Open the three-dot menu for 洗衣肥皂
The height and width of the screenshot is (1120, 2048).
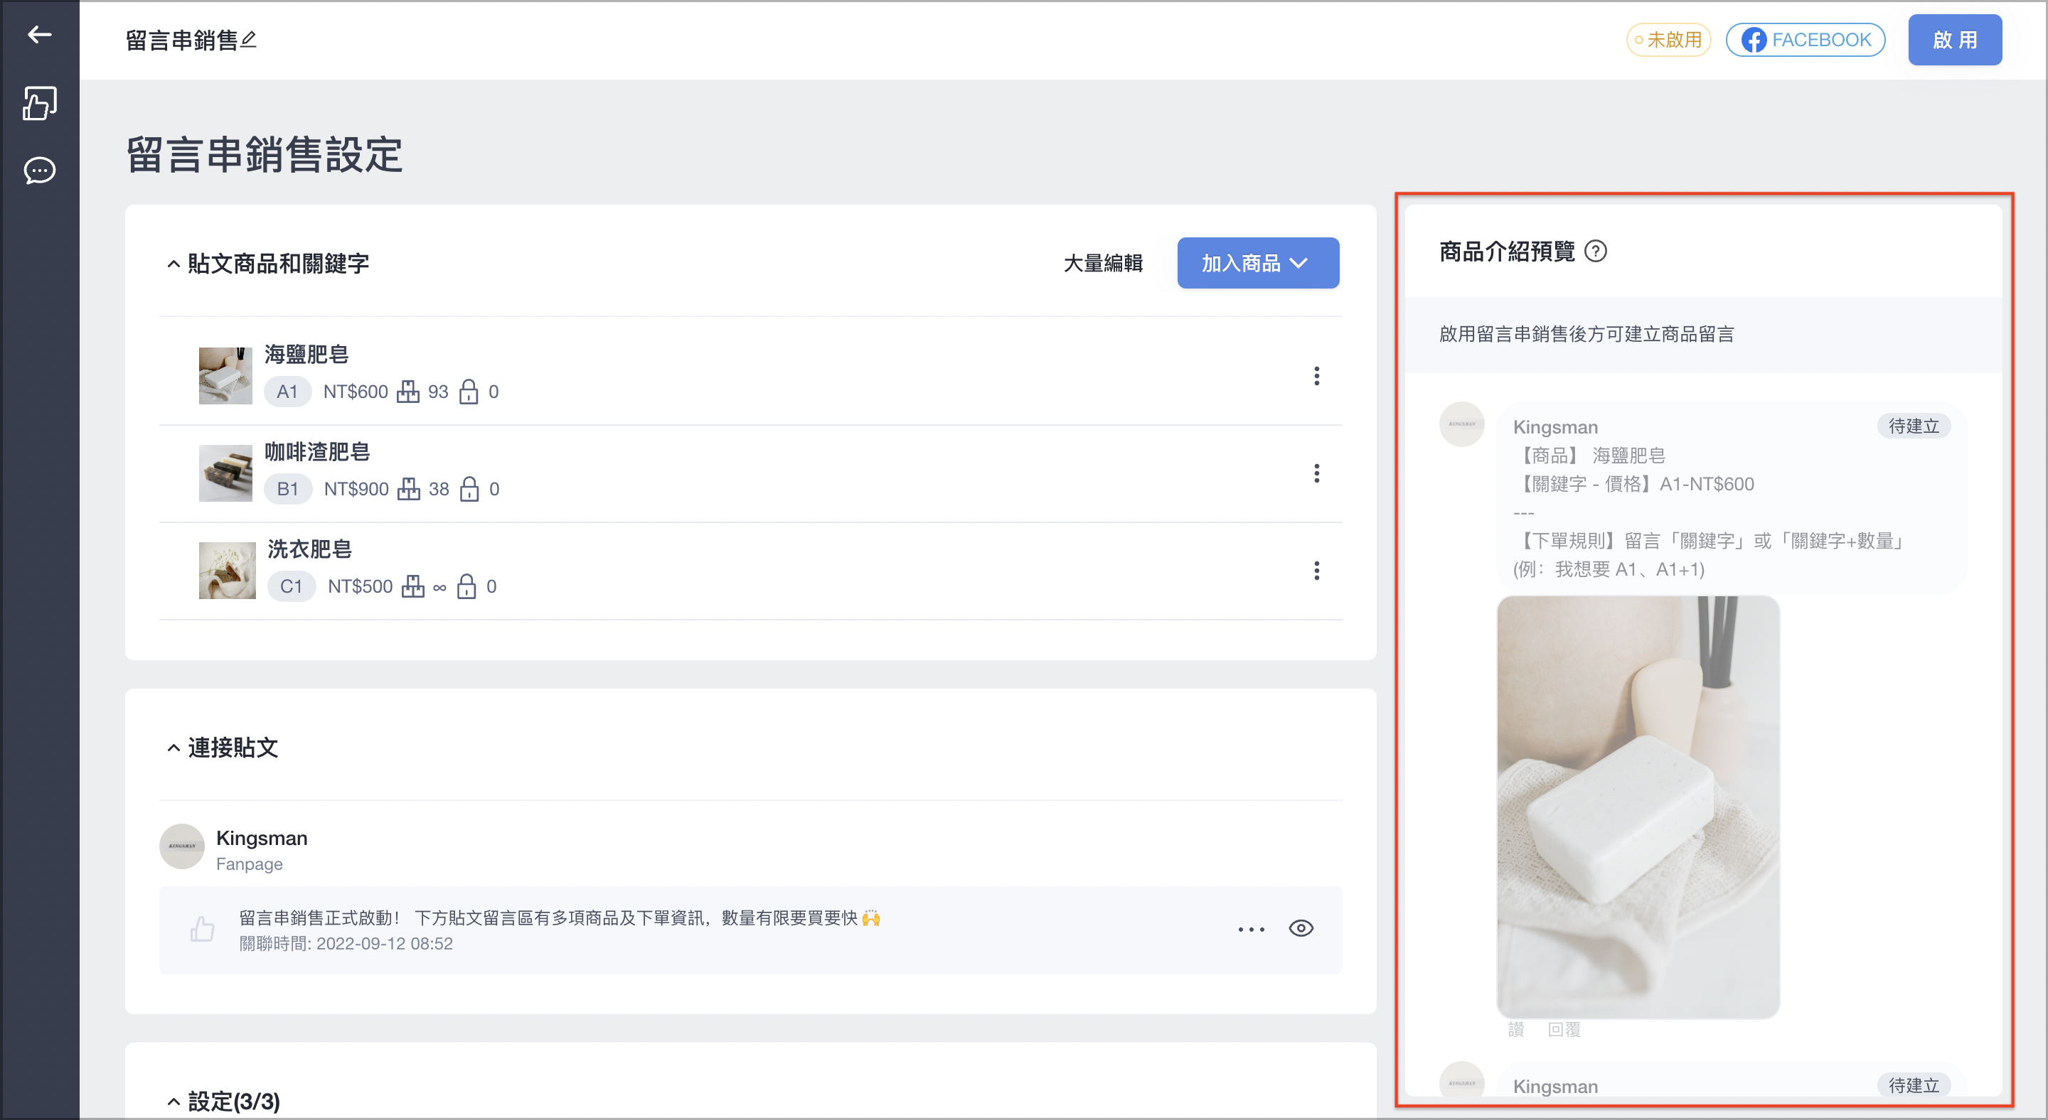click(1316, 571)
